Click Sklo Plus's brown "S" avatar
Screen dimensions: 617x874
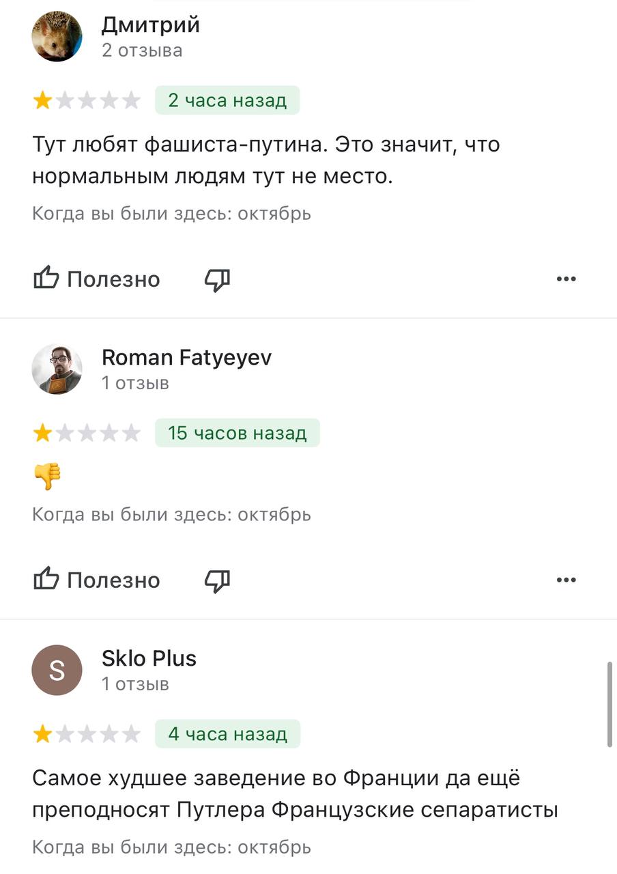click(57, 671)
